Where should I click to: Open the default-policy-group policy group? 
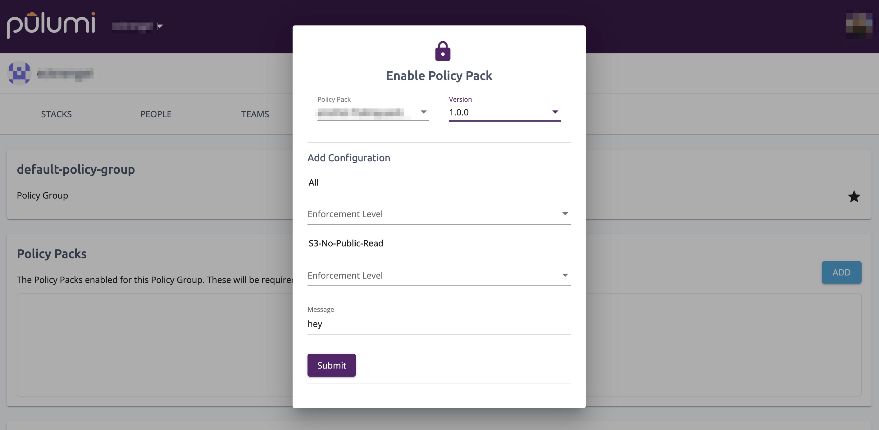pyautogui.click(x=76, y=169)
